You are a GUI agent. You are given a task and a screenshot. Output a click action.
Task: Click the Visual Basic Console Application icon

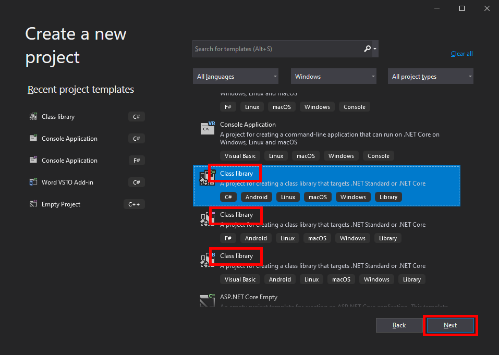pos(208,128)
